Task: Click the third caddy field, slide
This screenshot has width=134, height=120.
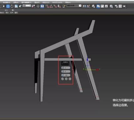Action: tap(66, 75)
